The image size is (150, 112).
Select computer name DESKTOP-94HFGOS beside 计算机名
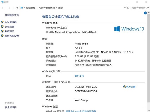86,87
